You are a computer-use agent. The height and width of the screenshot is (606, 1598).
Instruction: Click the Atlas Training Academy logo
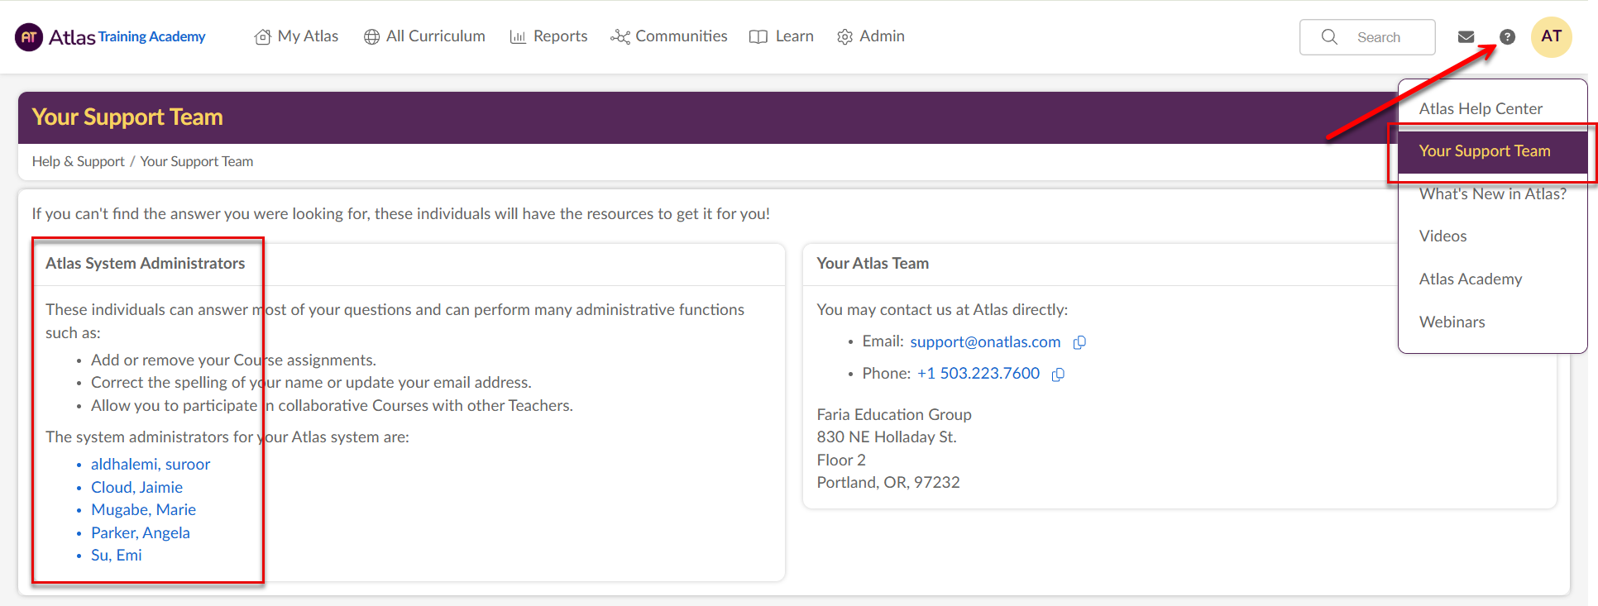pyautogui.click(x=110, y=37)
